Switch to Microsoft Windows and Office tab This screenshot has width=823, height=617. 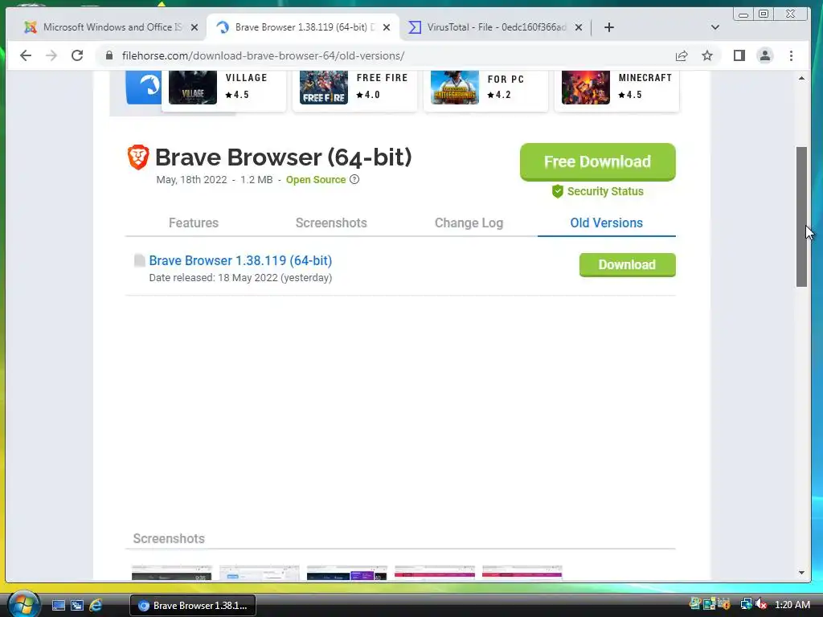click(110, 27)
